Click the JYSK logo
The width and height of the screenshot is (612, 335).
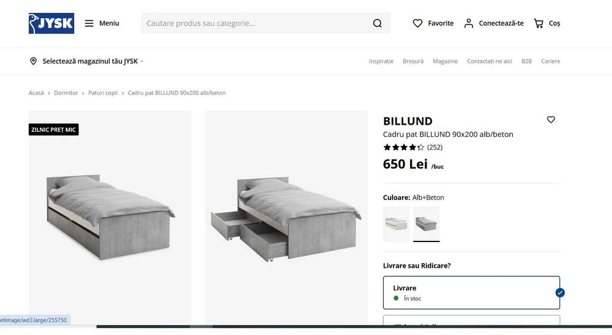coord(51,23)
